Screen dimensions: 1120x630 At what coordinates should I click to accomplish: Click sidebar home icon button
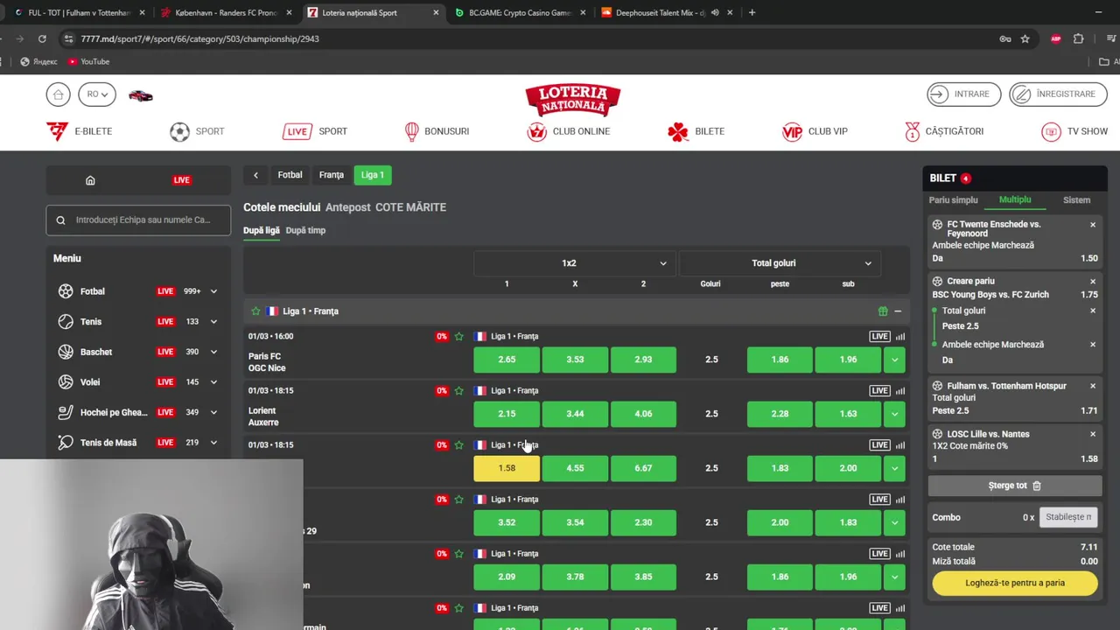90,180
